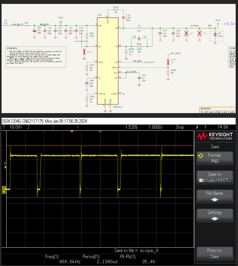Click the channel 1 ground level marker

(x=4, y=190)
